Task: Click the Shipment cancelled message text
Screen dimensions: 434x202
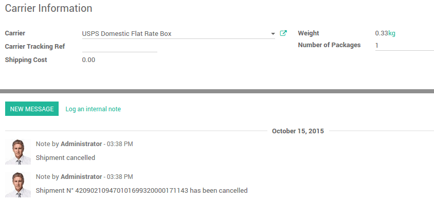Action: (x=66, y=157)
